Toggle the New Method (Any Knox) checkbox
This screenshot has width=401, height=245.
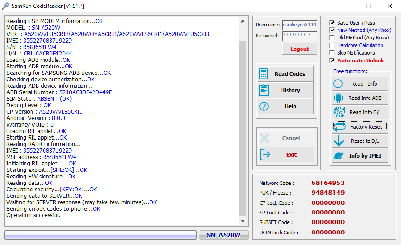332,30
